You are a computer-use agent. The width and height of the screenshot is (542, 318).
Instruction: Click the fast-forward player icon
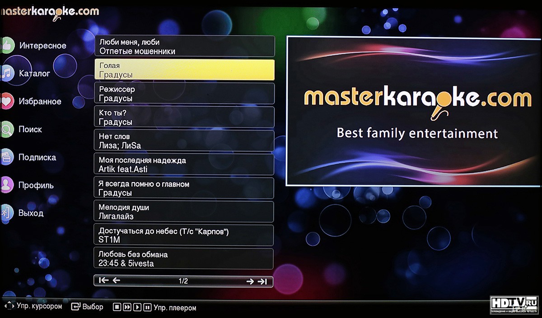click(127, 308)
